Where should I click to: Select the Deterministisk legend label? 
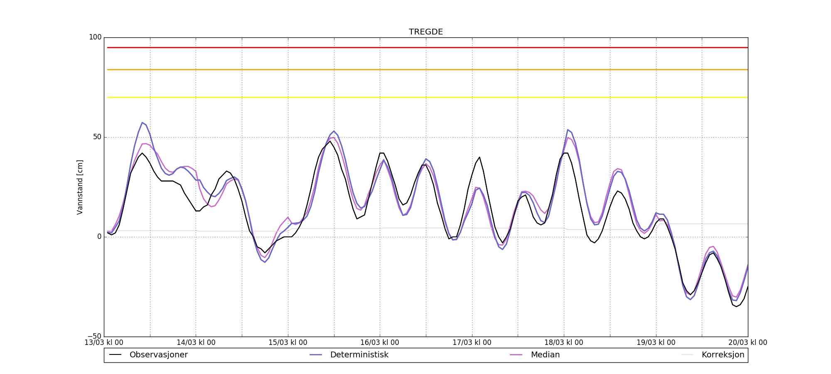(359, 355)
